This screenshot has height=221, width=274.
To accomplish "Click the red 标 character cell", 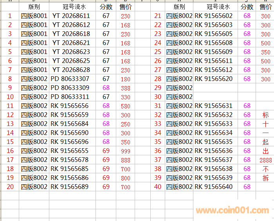I will [265, 115].
